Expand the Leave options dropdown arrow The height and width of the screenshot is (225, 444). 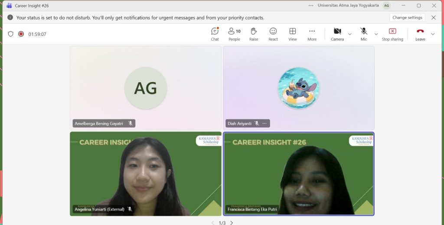[433, 34]
